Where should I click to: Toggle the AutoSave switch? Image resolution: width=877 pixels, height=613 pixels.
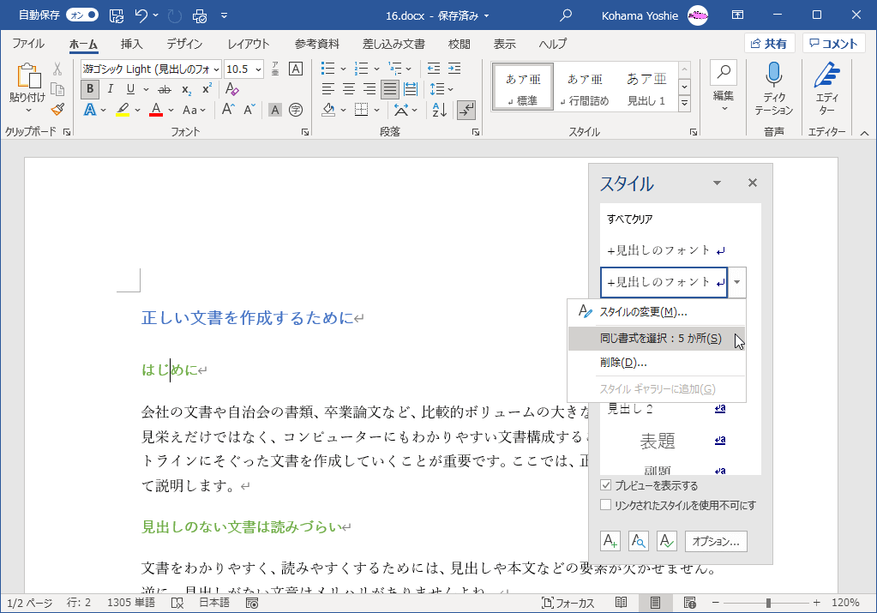click(81, 15)
